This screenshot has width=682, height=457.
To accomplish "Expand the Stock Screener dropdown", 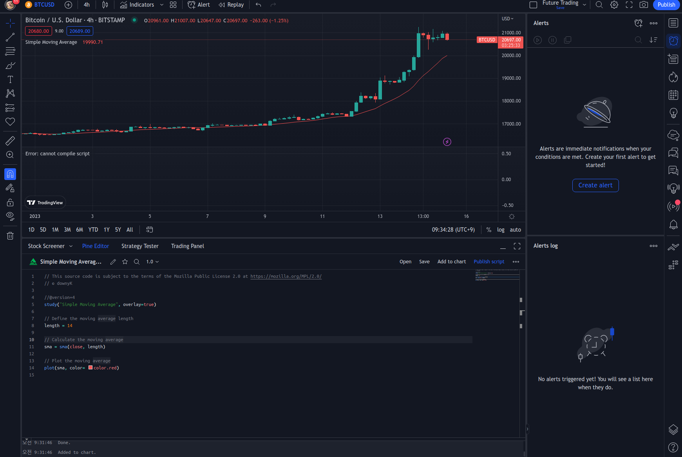I will point(71,246).
